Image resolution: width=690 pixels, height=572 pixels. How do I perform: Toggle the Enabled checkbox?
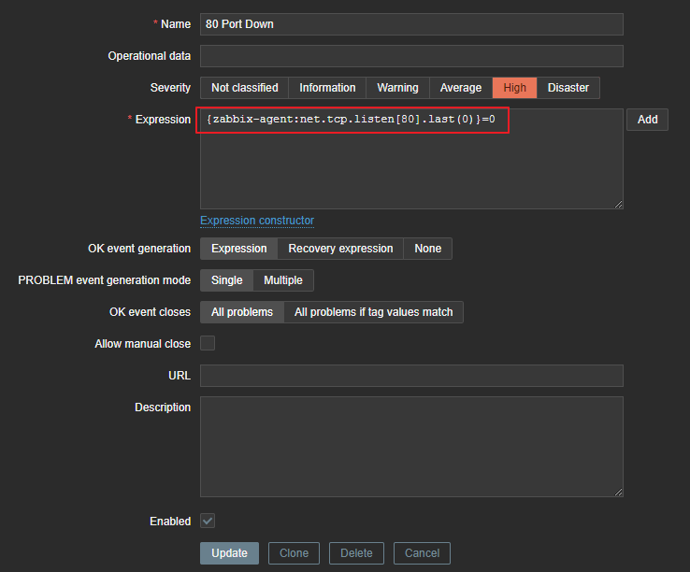click(208, 521)
